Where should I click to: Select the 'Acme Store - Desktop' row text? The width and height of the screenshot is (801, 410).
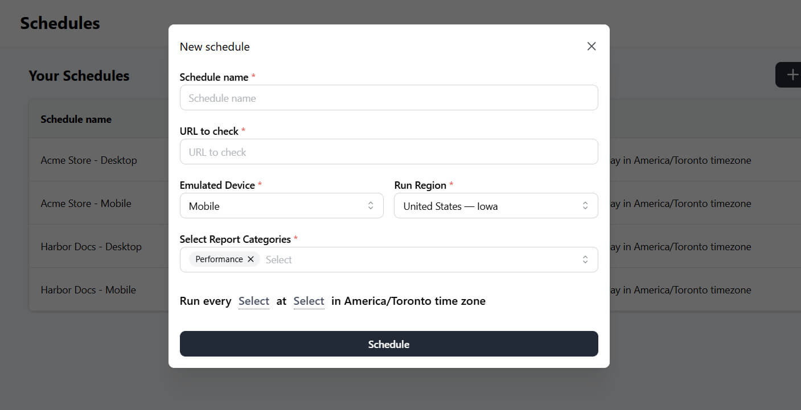(x=89, y=160)
